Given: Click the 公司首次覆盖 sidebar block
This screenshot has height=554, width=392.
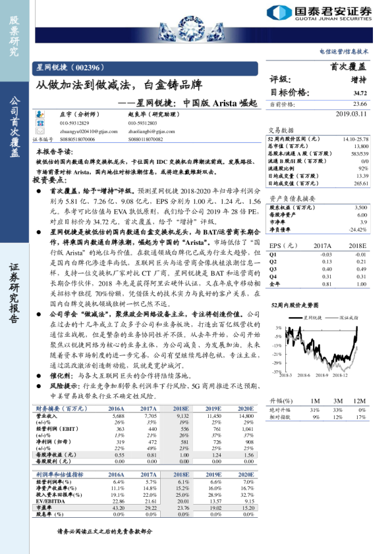Looking at the screenshot, I should click(x=14, y=162).
